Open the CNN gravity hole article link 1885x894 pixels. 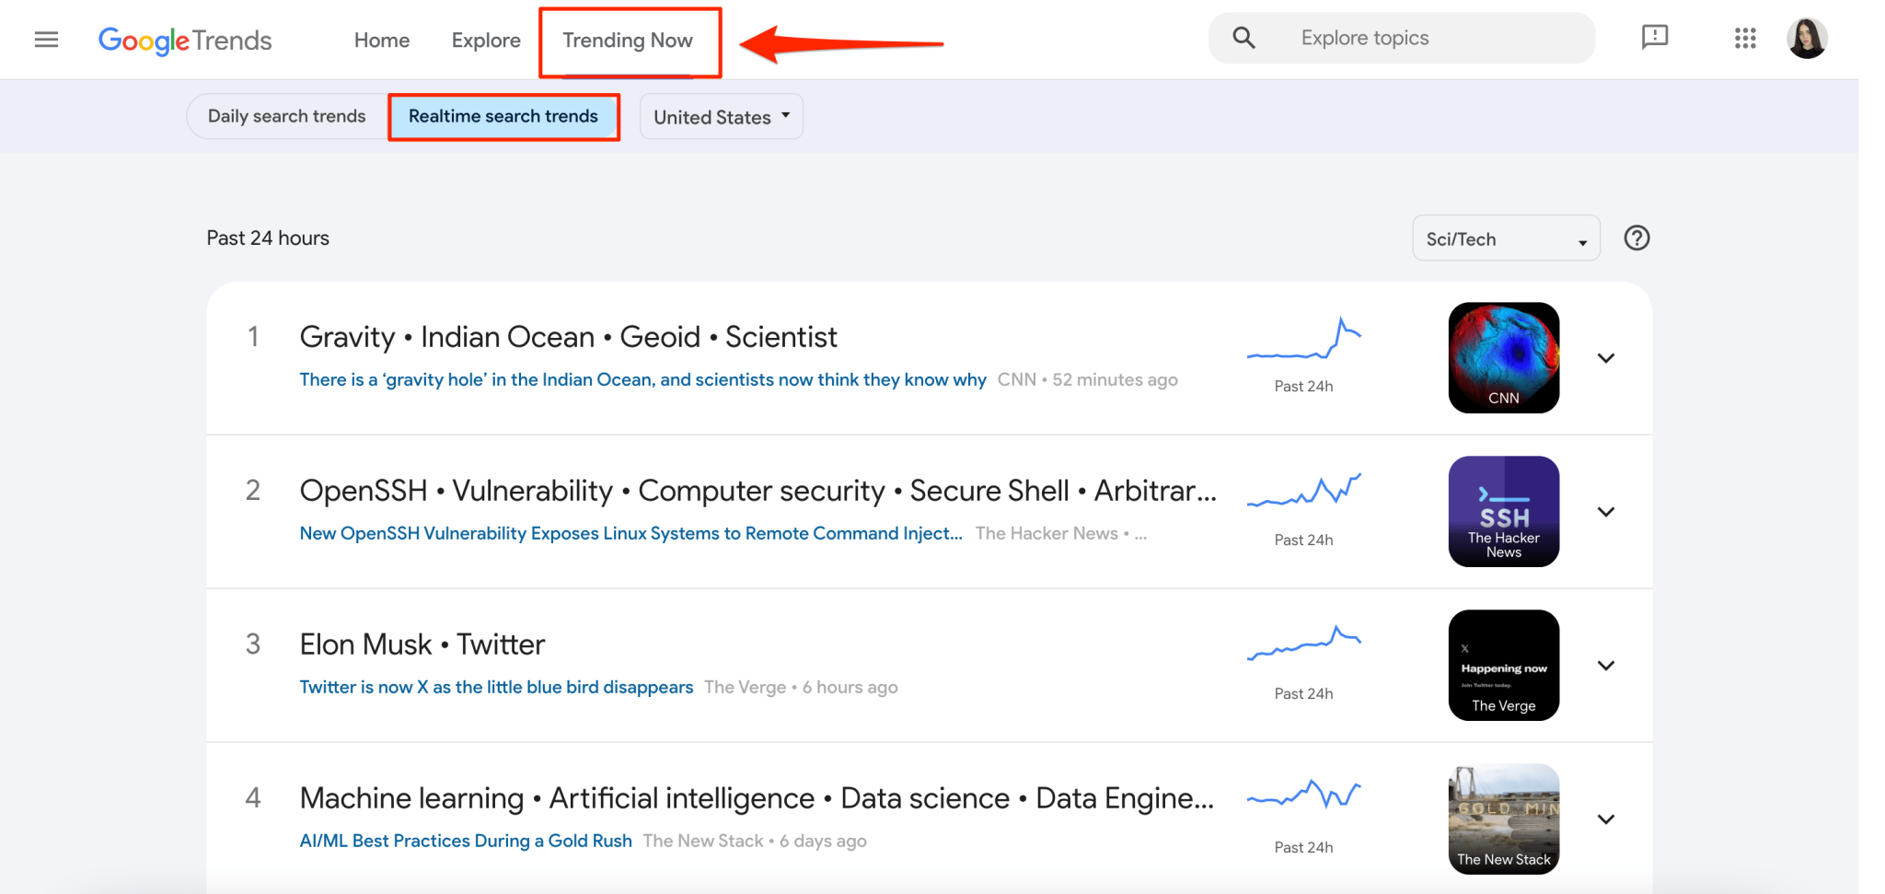click(642, 380)
